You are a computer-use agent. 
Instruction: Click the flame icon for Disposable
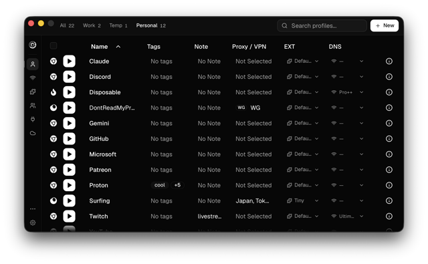click(x=53, y=92)
